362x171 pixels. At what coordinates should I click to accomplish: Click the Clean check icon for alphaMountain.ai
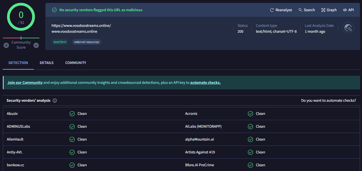pyautogui.click(x=250, y=139)
